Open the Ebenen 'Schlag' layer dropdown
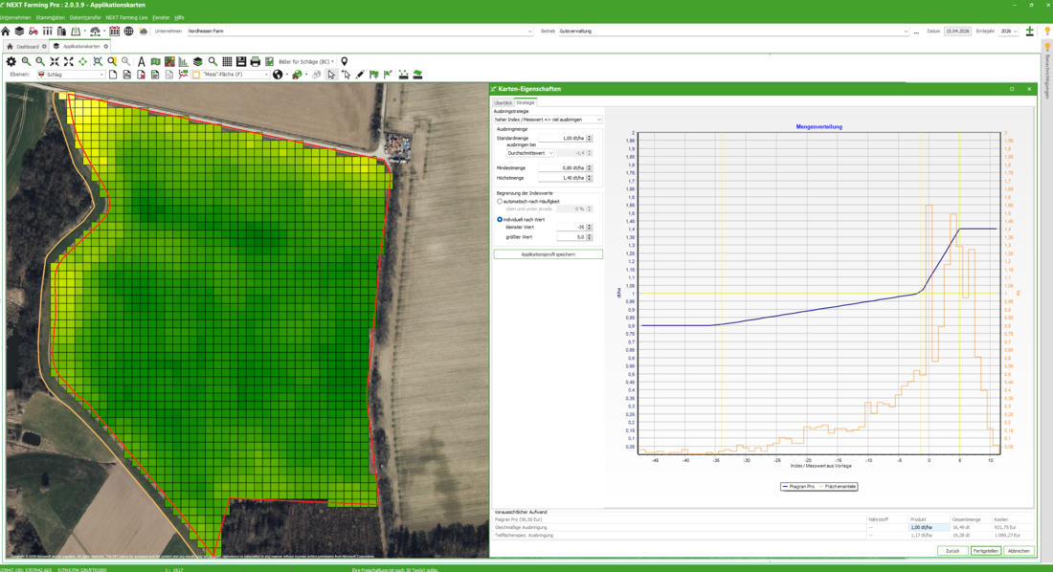The image size is (1053, 572). (72, 75)
